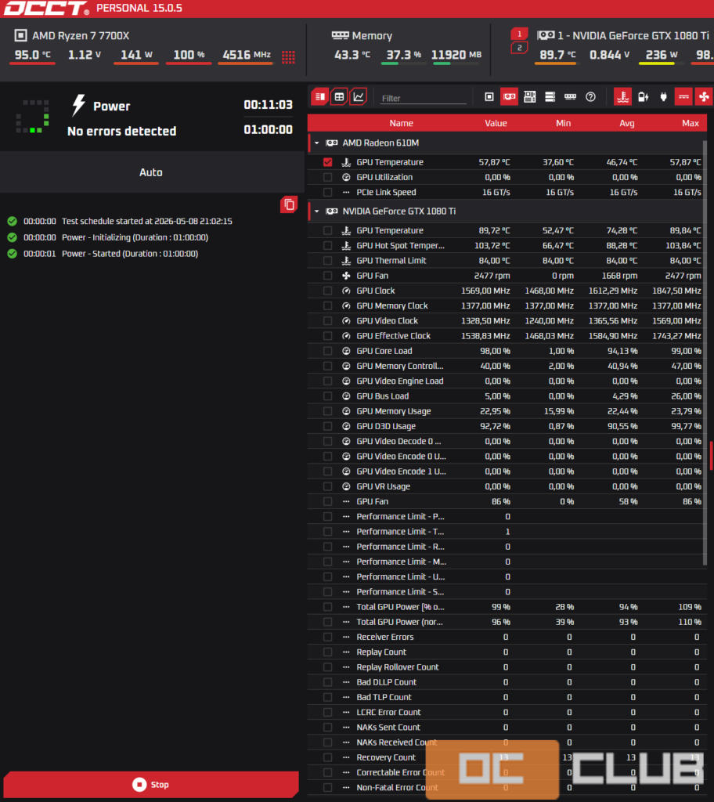Check the GPU D3D Usage checkbox

point(328,426)
